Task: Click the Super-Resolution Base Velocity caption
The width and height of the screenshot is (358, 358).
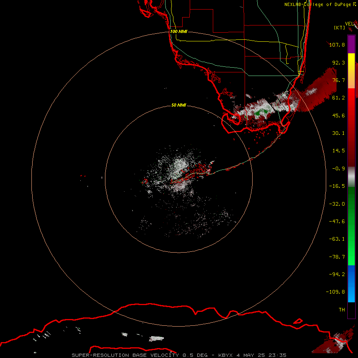Action: coord(179,355)
